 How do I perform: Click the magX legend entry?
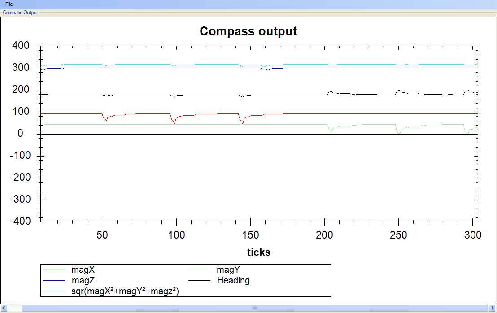click(83, 270)
